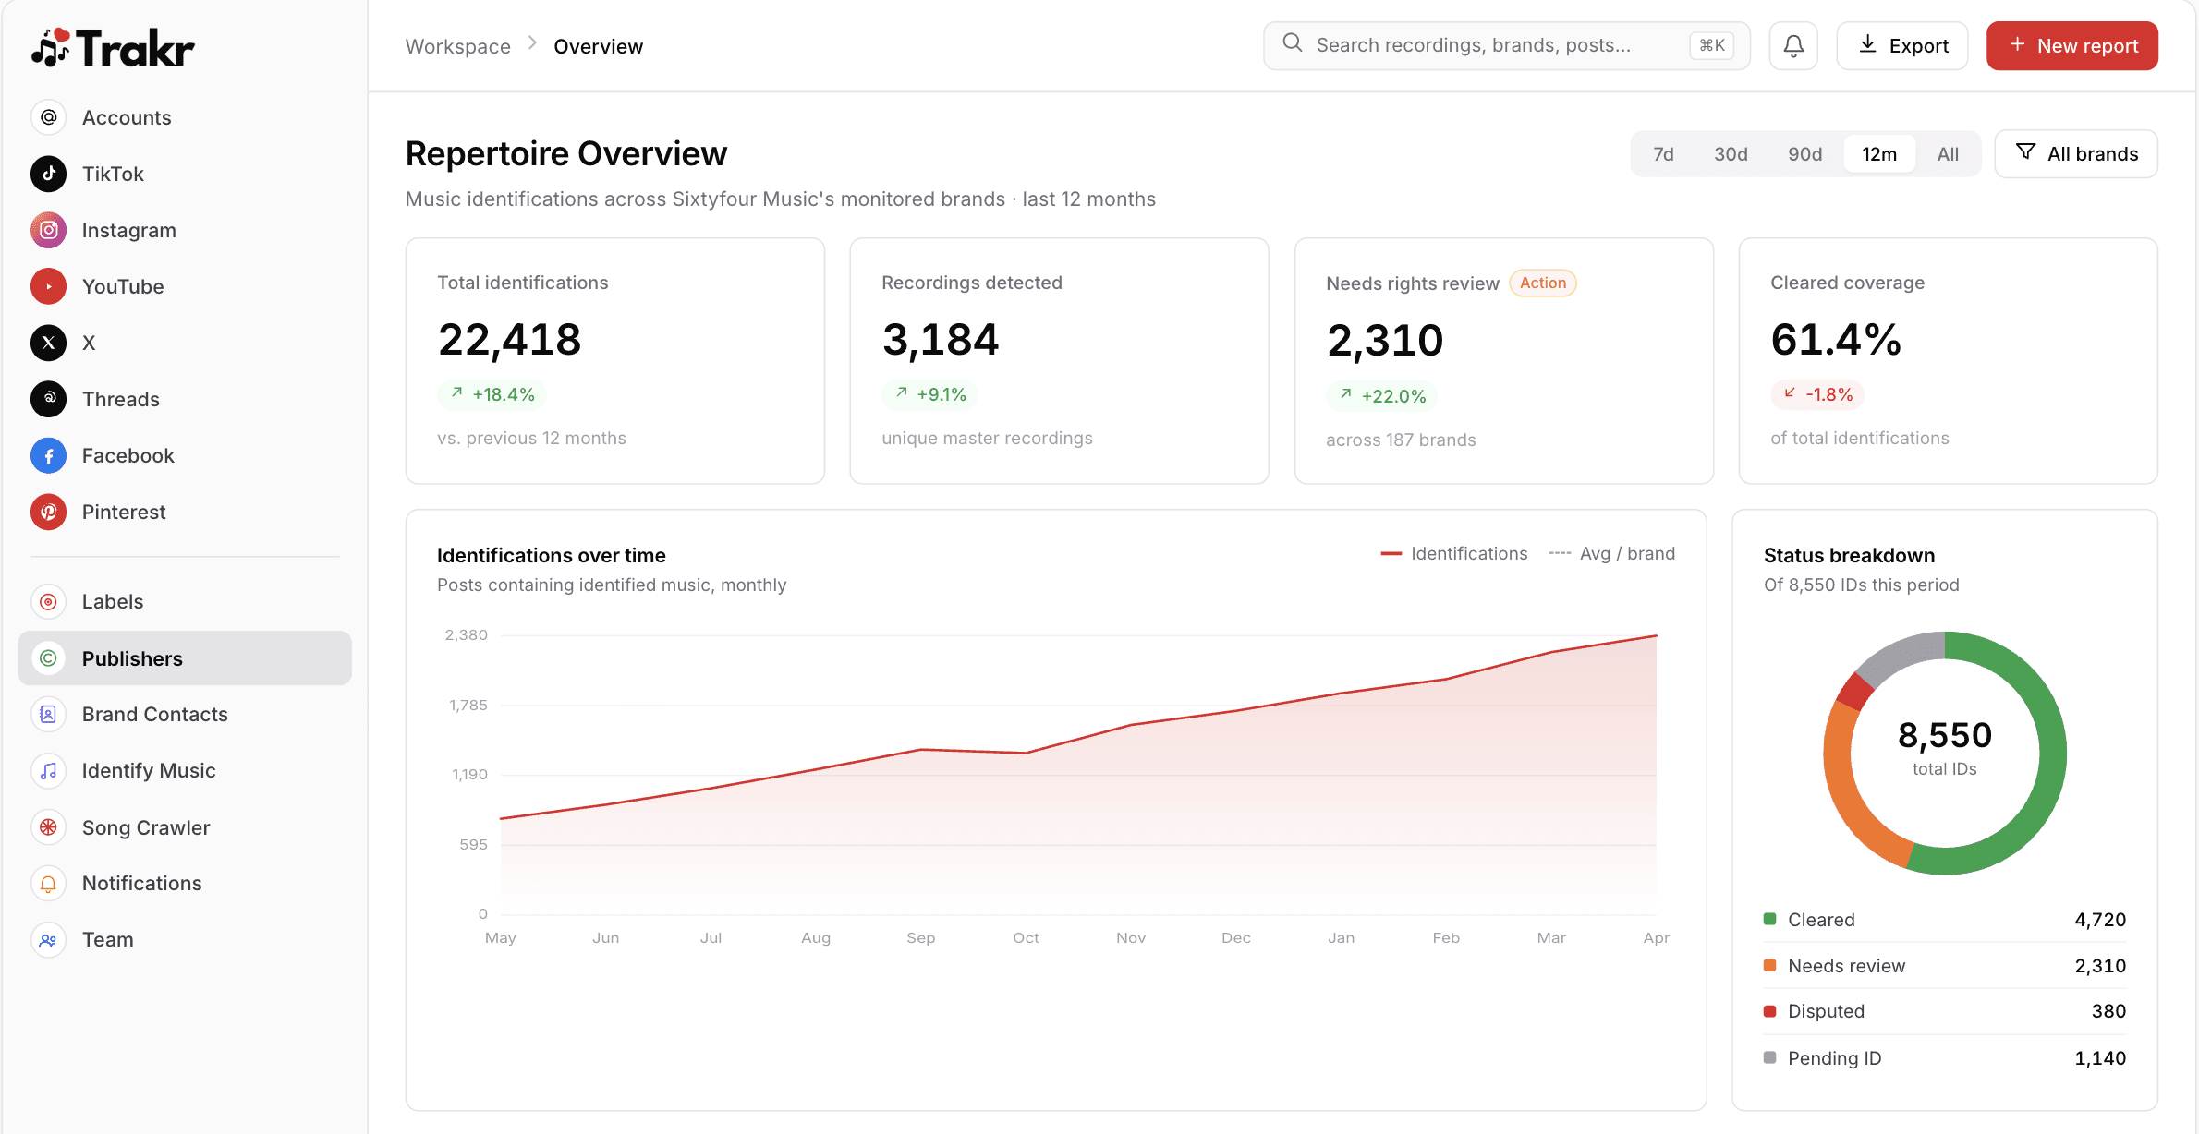Create a New report
2199x1134 pixels.
(2072, 45)
